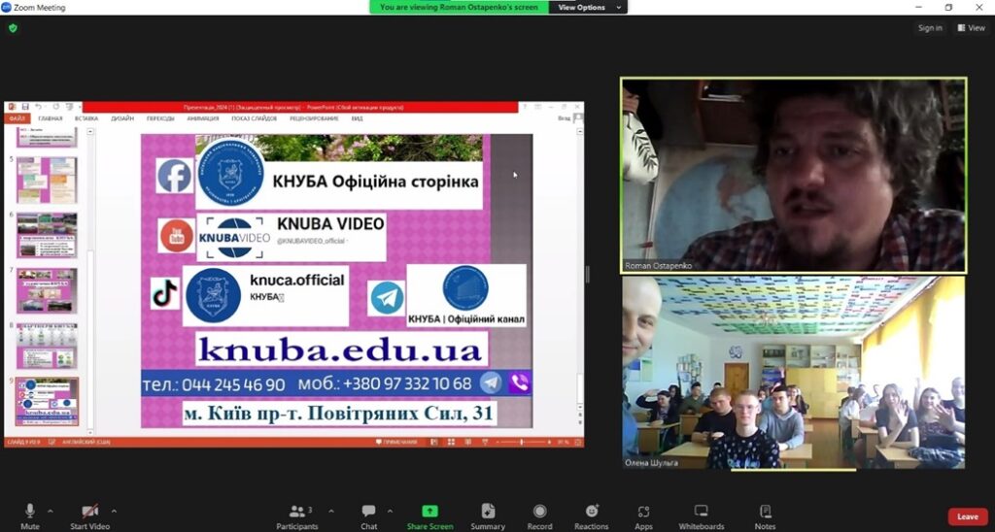
Task: Click the knuca.official account name
Action: (x=297, y=280)
